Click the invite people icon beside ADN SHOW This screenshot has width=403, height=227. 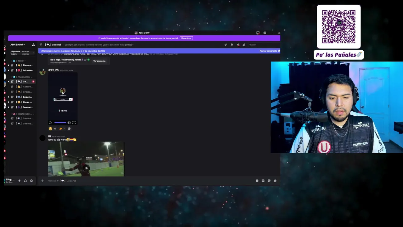tap(33, 45)
